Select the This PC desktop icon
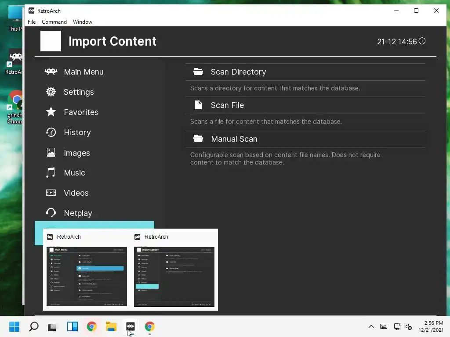The height and width of the screenshot is (337, 450). click(15, 19)
